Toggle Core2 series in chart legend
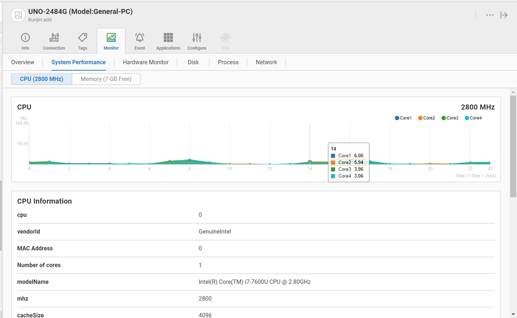 pyautogui.click(x=427, y=118)
